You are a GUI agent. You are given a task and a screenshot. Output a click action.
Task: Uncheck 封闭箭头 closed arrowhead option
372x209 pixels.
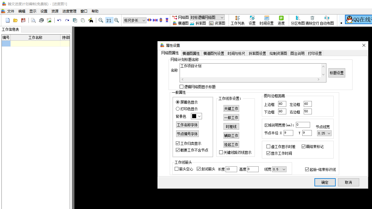199,169
